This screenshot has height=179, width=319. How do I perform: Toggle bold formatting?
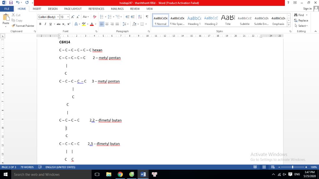pyautogui.click(x=40, y=24)
